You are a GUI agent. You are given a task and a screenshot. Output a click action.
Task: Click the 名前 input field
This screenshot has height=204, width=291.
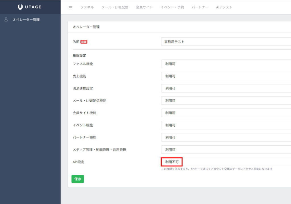[226, 42]
